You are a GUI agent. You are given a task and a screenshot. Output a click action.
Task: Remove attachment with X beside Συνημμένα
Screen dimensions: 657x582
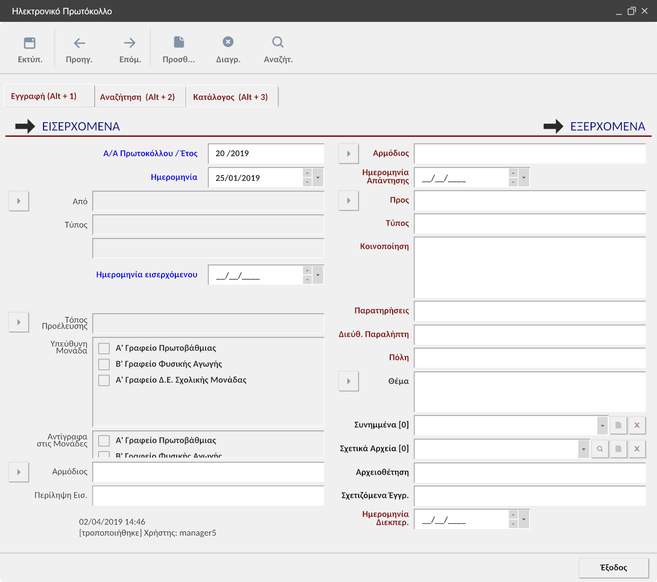pyautogui.click(x=637, y=425)
